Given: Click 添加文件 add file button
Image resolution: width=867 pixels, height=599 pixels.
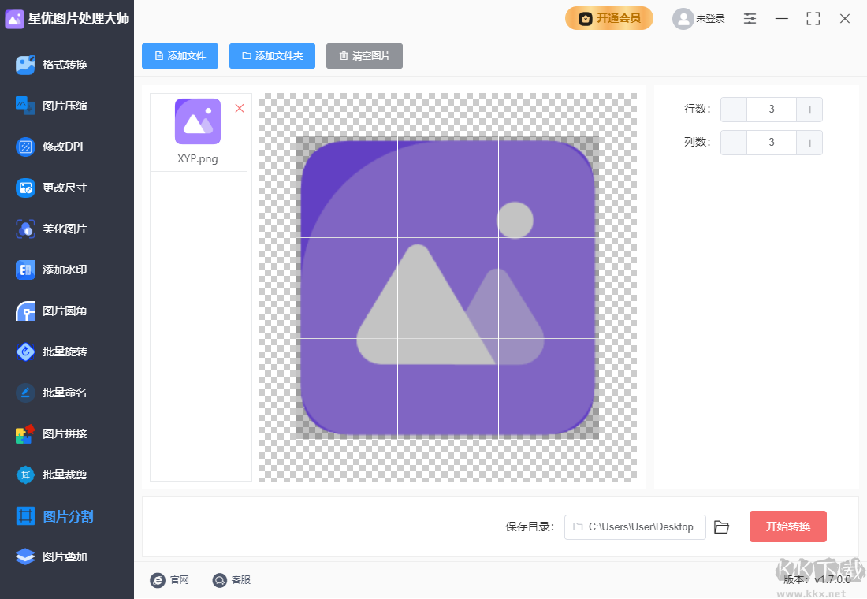Looking at the screenshot, I should pos(180,56).
